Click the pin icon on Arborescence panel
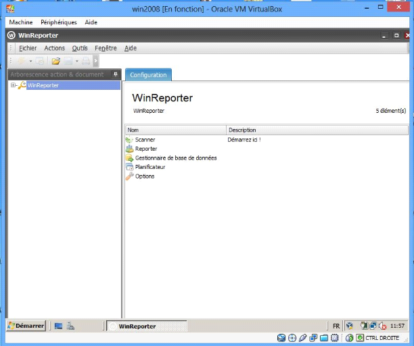Screen dimensions: 414x346 115,74
